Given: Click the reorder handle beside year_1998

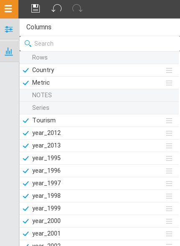Looking at the screenshot, I should [169, 196].
